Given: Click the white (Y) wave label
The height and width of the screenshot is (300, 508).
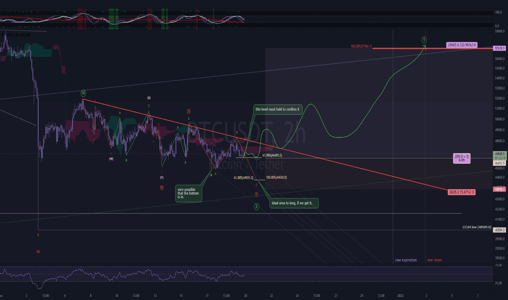Looking at the screenshot, I should pyautogui.click(x=161, y=177).
